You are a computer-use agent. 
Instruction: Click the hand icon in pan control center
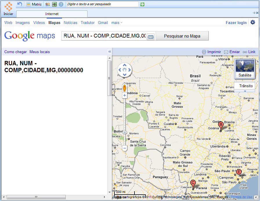click(125, 70)
